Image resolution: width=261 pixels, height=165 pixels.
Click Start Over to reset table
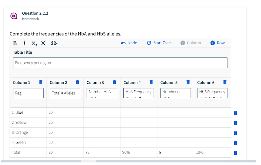coord(159,43)
